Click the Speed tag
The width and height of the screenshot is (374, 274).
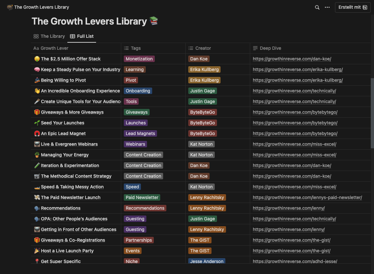pyautogui.click(x=133, y=187)
